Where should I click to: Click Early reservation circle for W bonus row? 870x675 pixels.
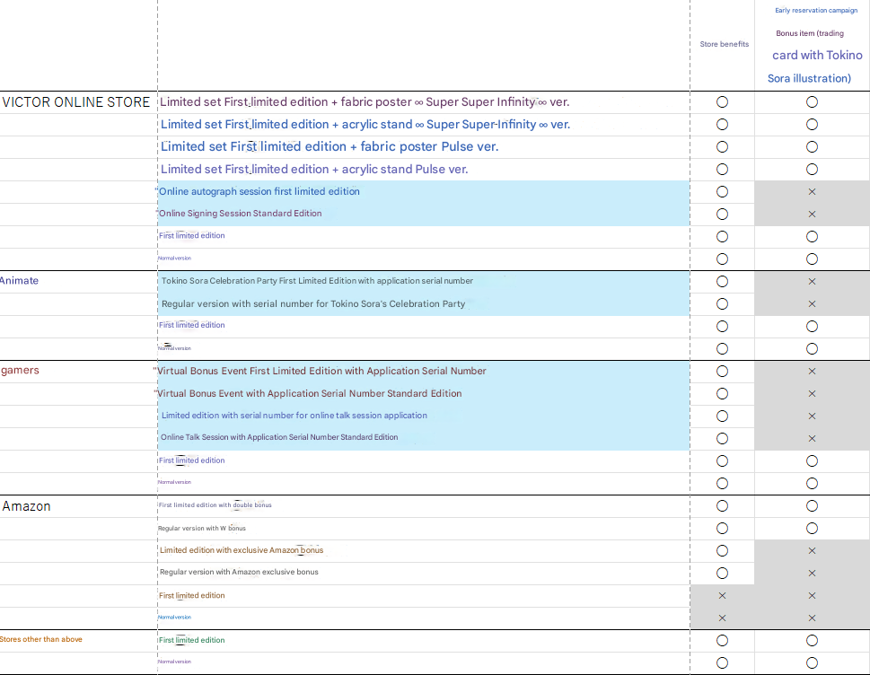[x=812, y=529]
